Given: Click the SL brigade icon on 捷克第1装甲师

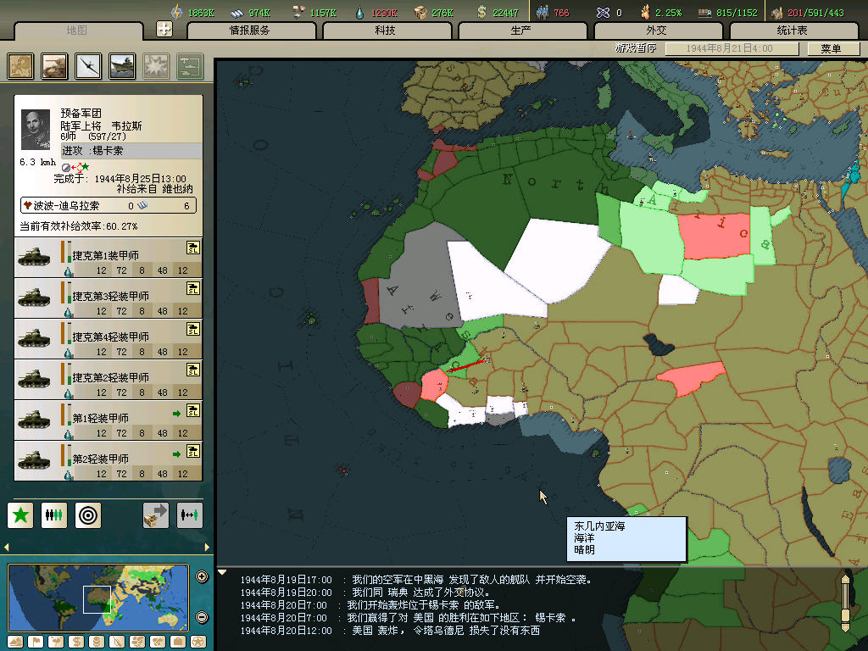Looking at the screenshot, I should tap(192, 248).
